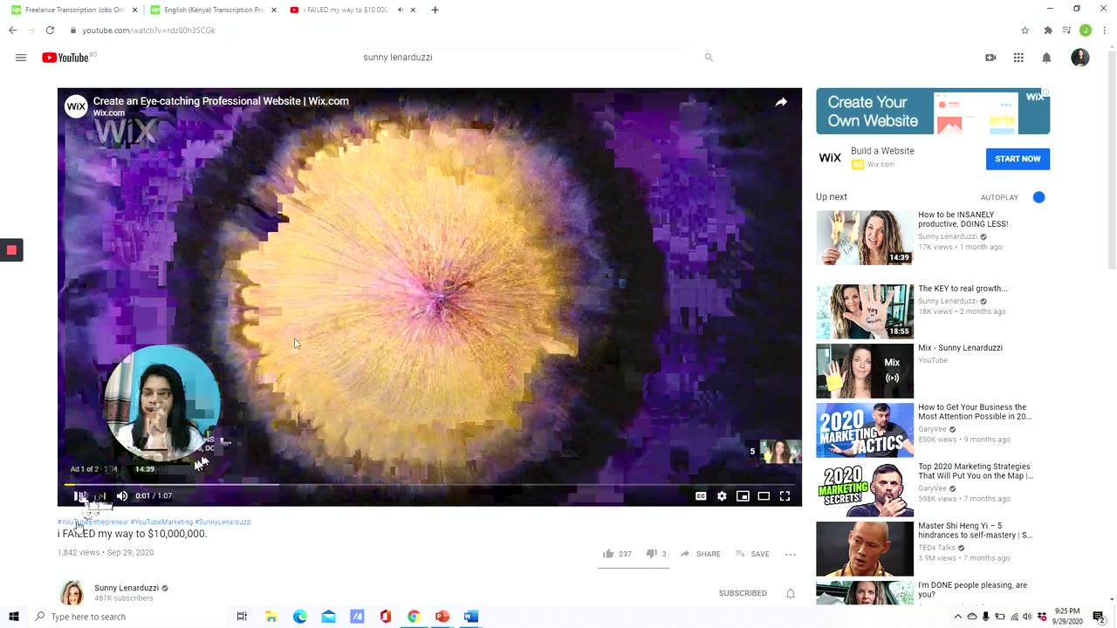
Task: Open 'The KEY to real growth' thumbnail
Action: (x=865, y=311)
